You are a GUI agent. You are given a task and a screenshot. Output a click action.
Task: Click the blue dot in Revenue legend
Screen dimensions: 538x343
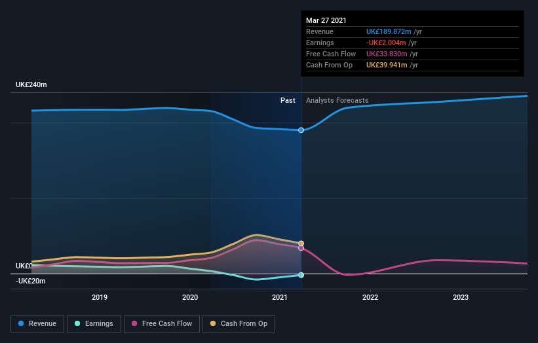[21, 323]
